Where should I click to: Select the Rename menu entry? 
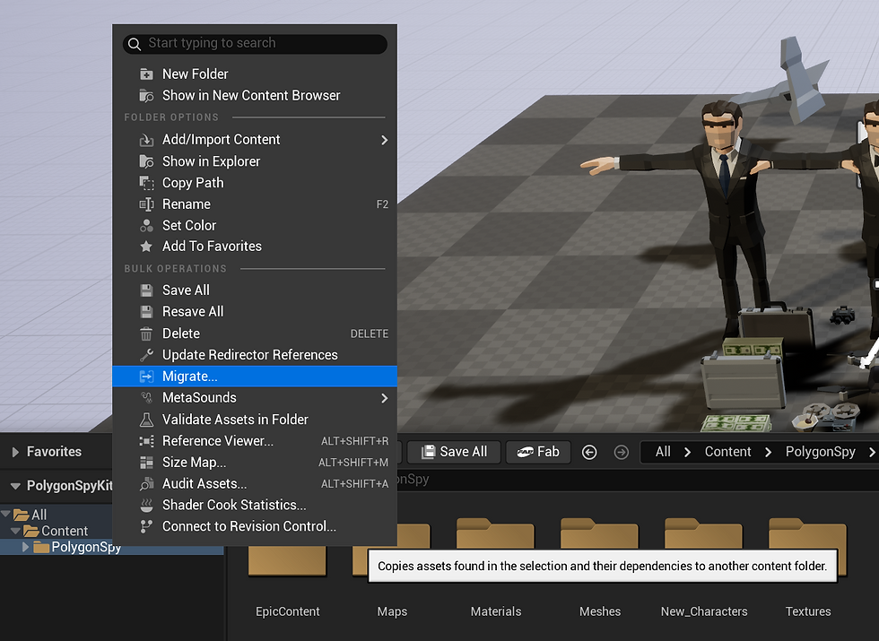[255, 204]
